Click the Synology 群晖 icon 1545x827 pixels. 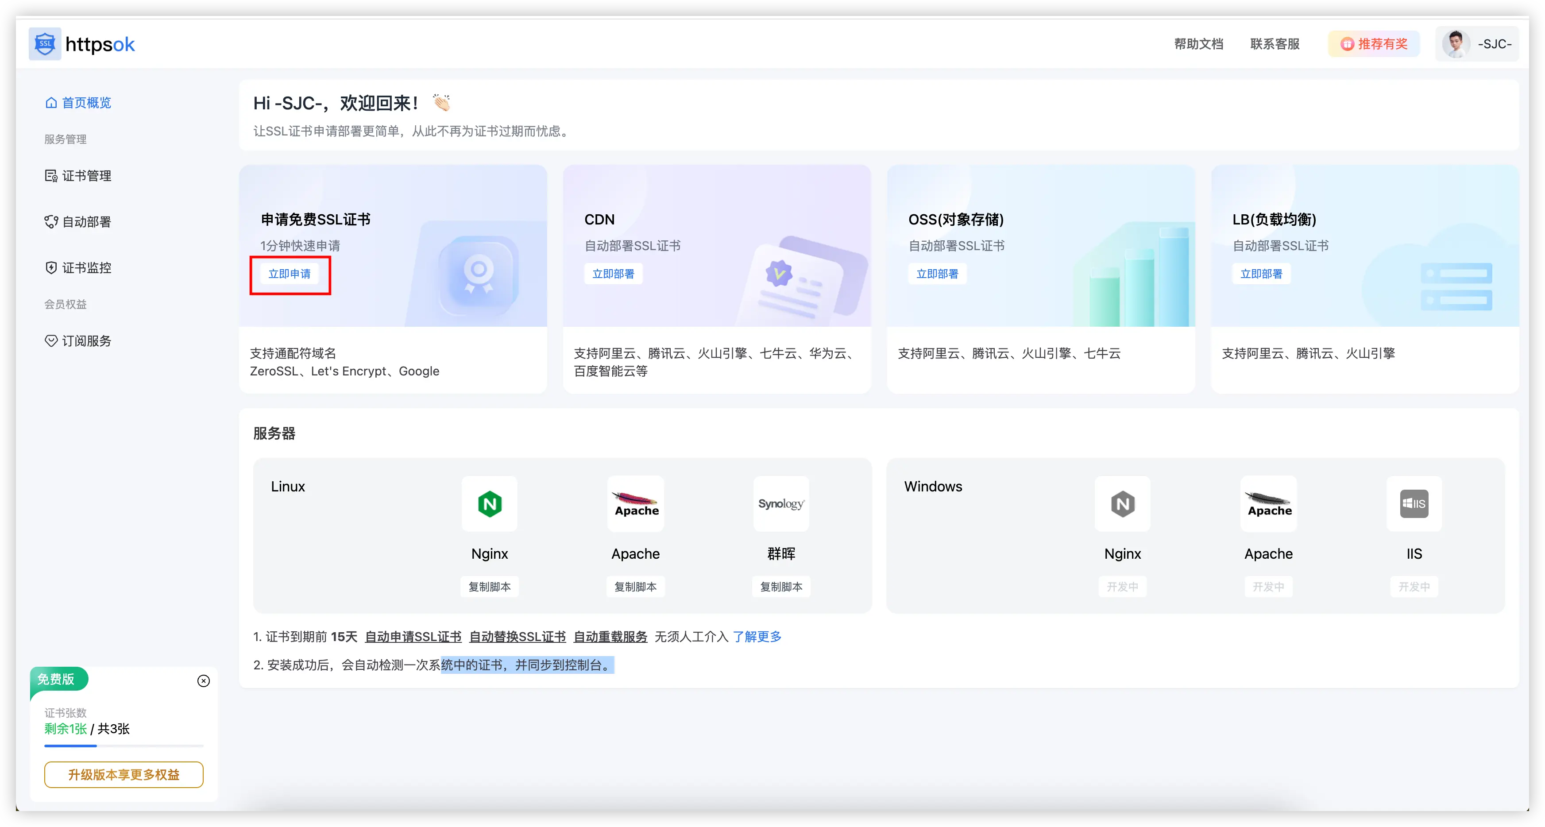pos(781,504)
